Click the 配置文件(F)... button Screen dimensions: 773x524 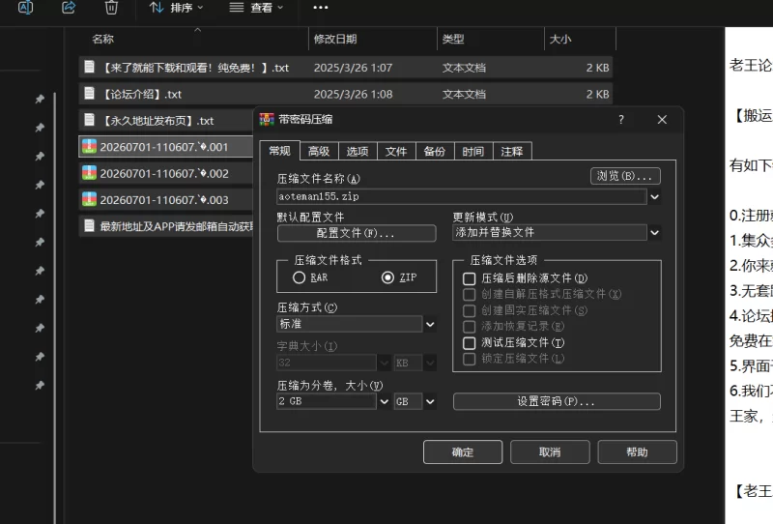click(357, 233)
